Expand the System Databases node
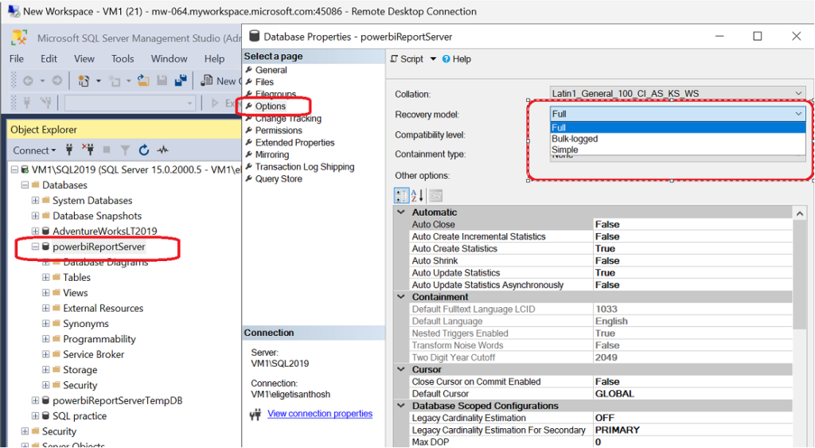Screen dimensions: 815x448 coord(35,200)
